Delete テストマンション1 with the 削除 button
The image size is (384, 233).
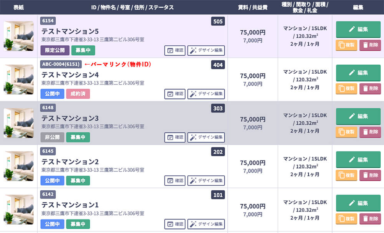pos(370,218)
